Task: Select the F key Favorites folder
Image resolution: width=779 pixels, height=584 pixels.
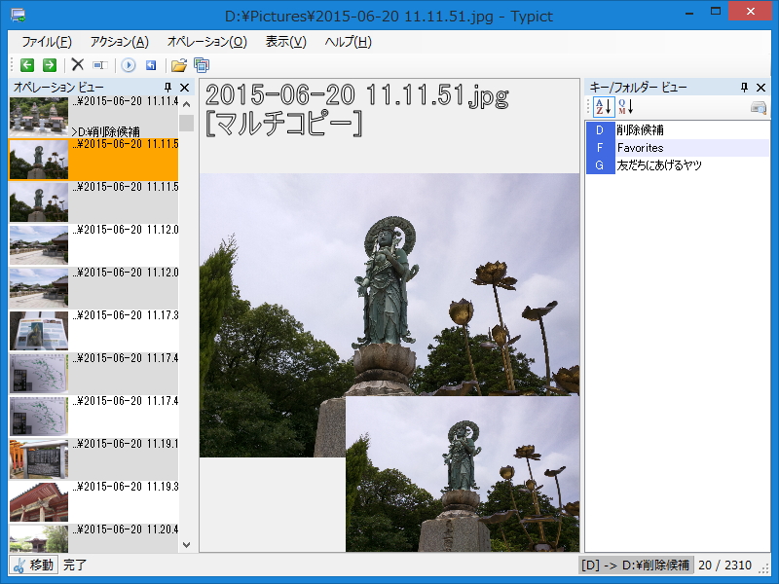Action: click(677, 148)
